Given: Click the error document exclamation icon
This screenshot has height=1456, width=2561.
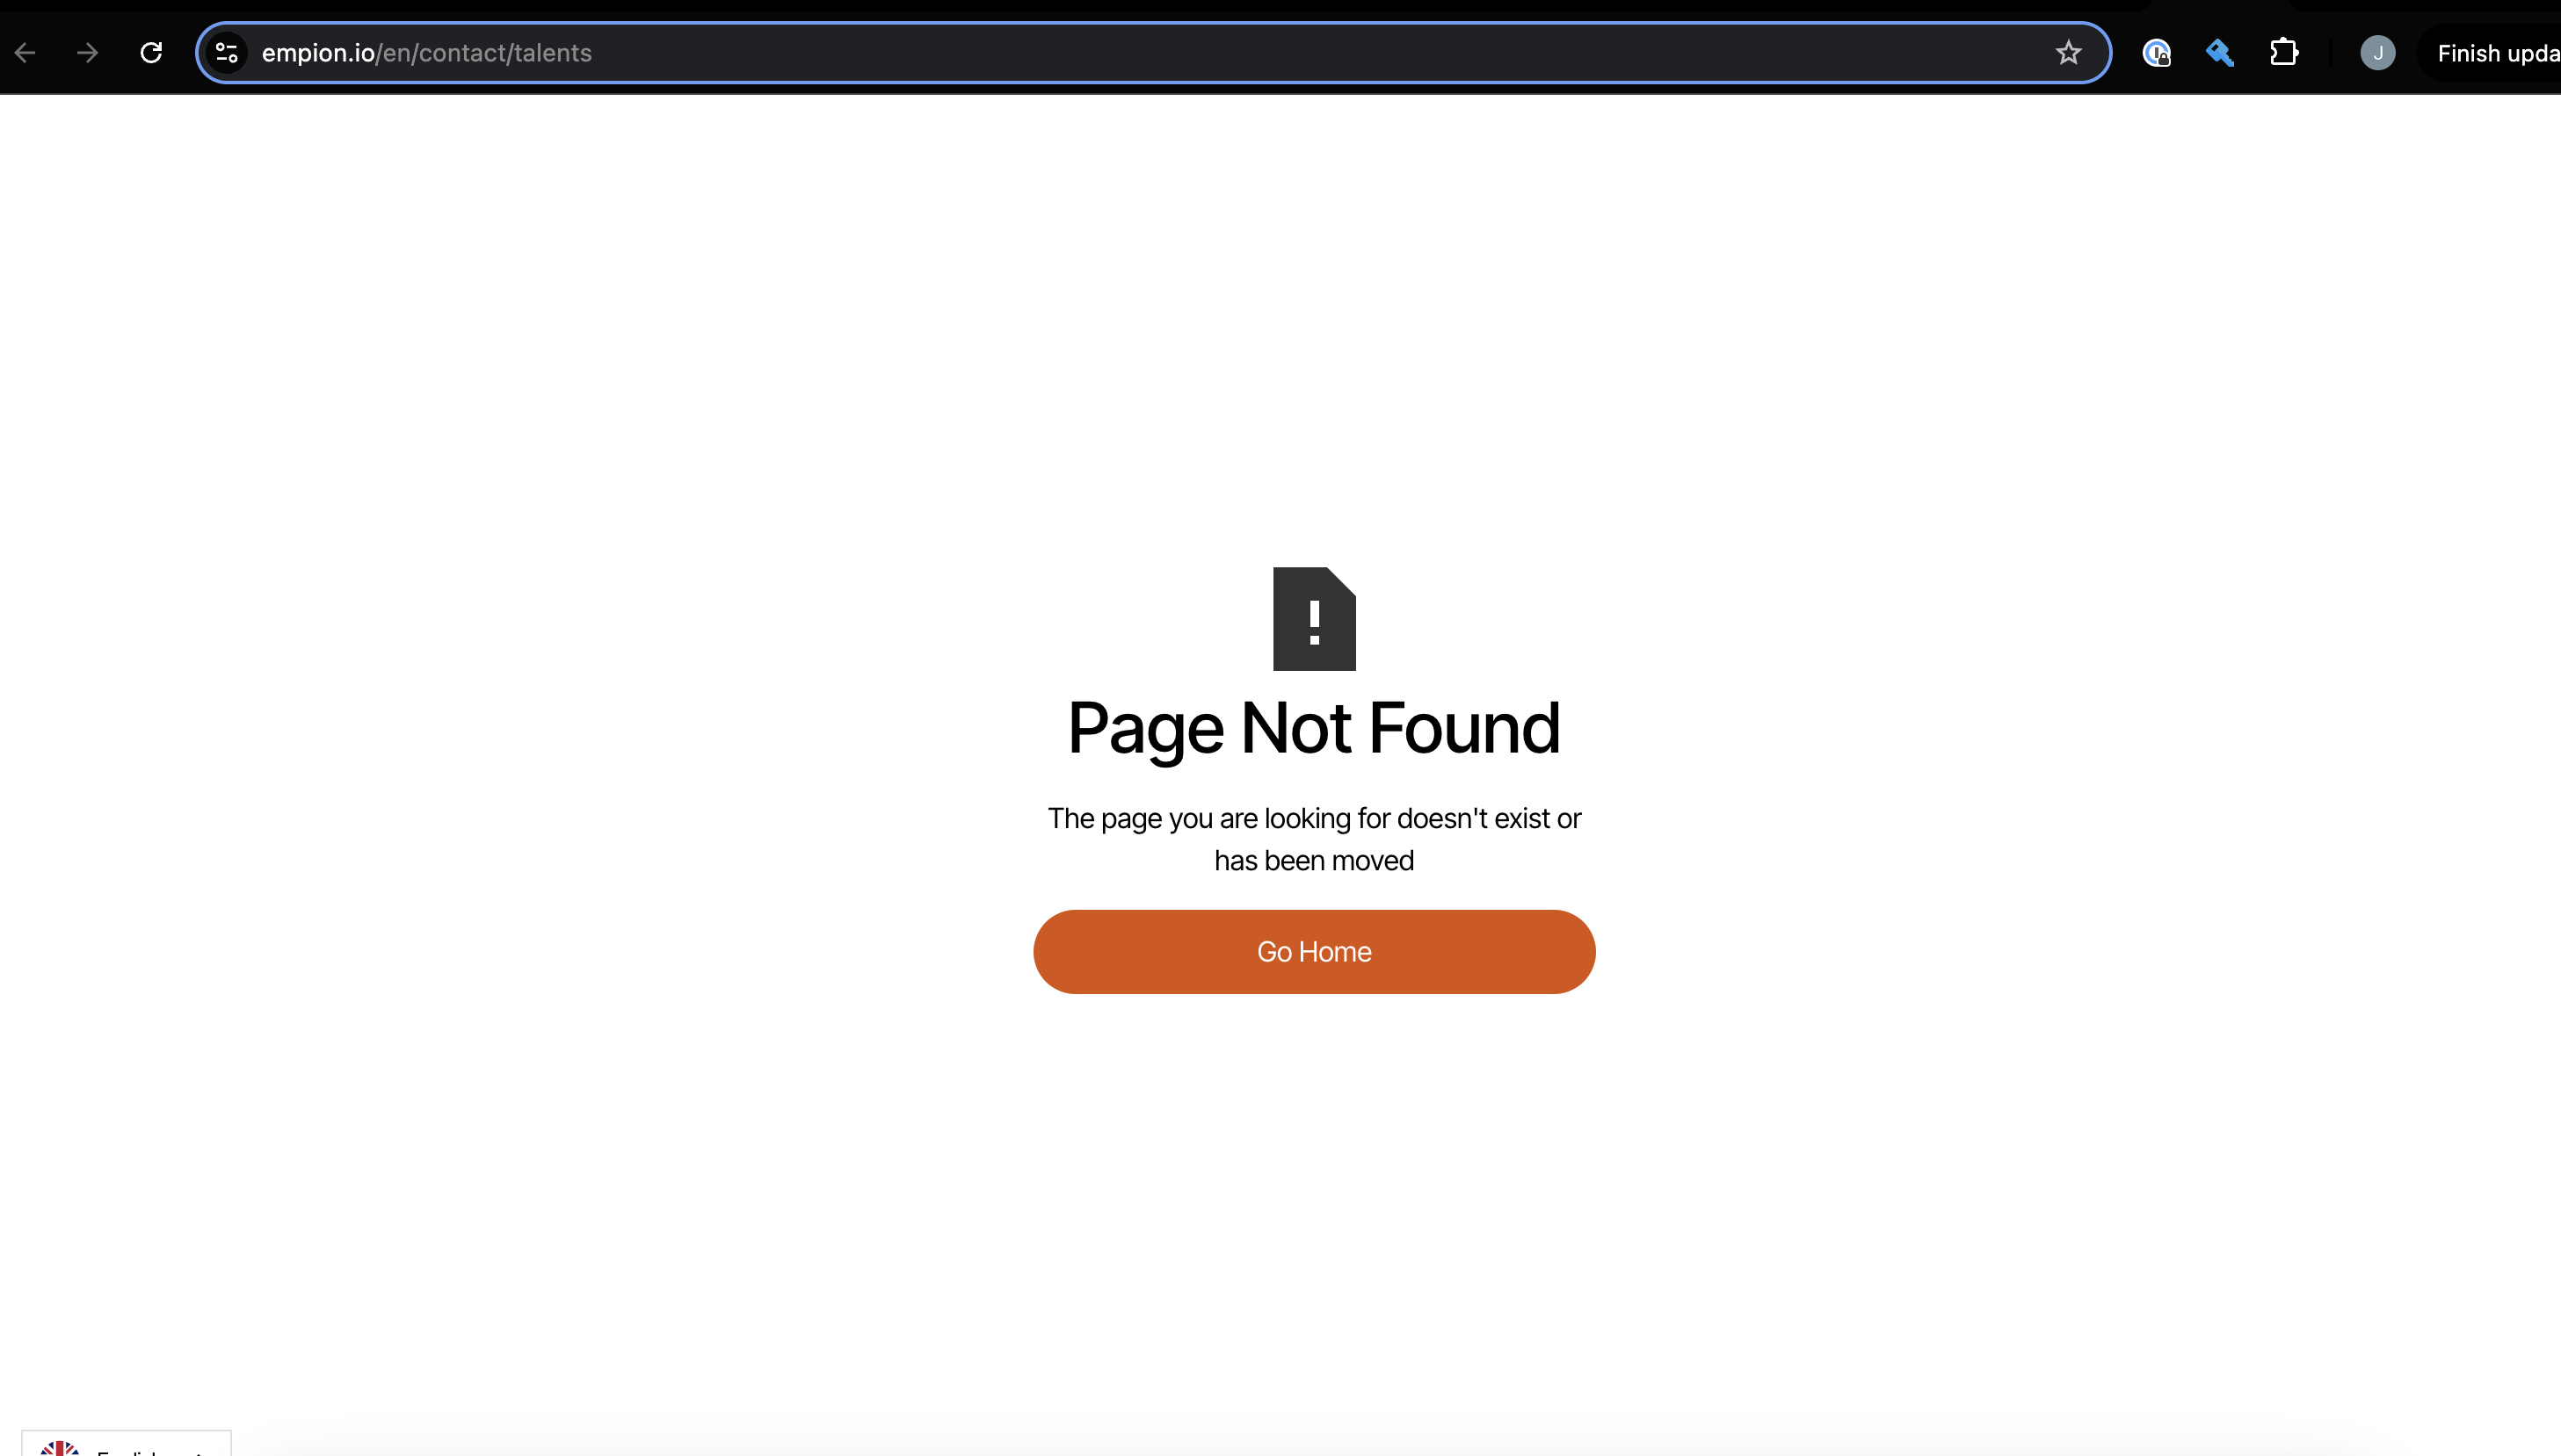Looking at the screenshot, I should (x=1313, y=619).
